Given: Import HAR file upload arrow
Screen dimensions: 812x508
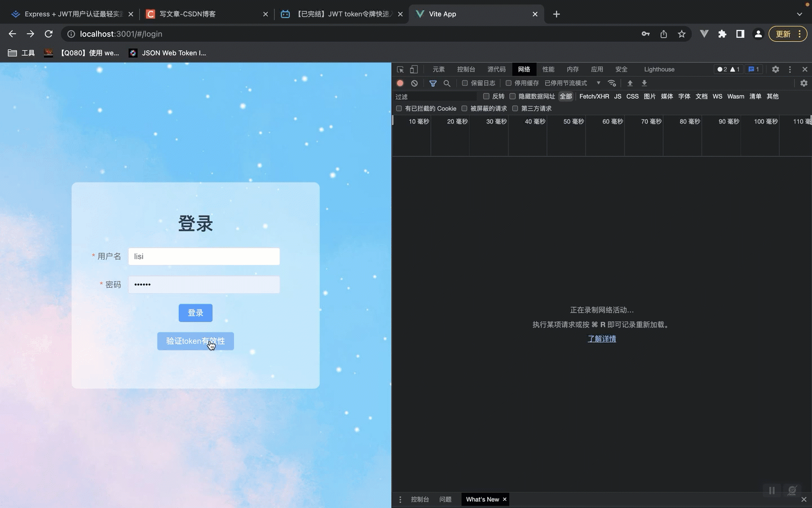Looking at the screenshot, I should [630, 83].
